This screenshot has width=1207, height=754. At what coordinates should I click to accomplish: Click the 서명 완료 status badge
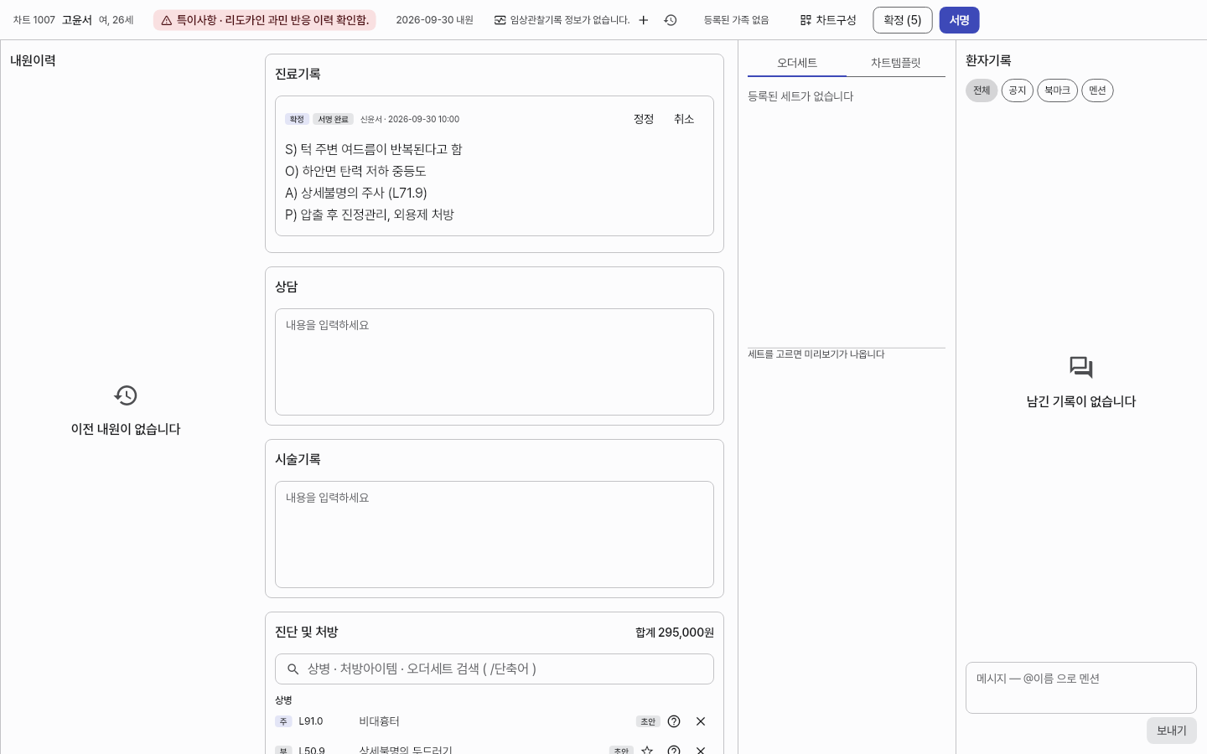coord(334,119)
